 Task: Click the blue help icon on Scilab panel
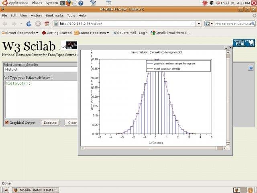(x=251, y=68)
